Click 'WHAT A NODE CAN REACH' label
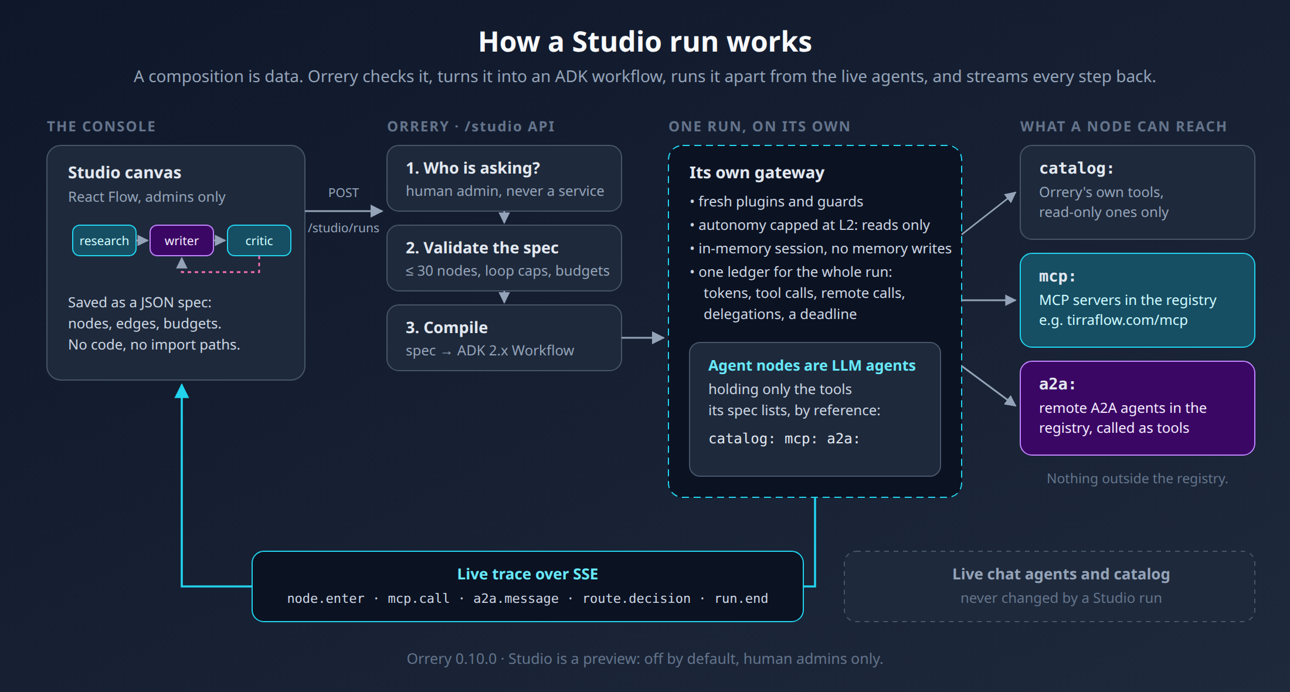The height and width of the screenshot is (692, 1290). [x=1123, y=127]
